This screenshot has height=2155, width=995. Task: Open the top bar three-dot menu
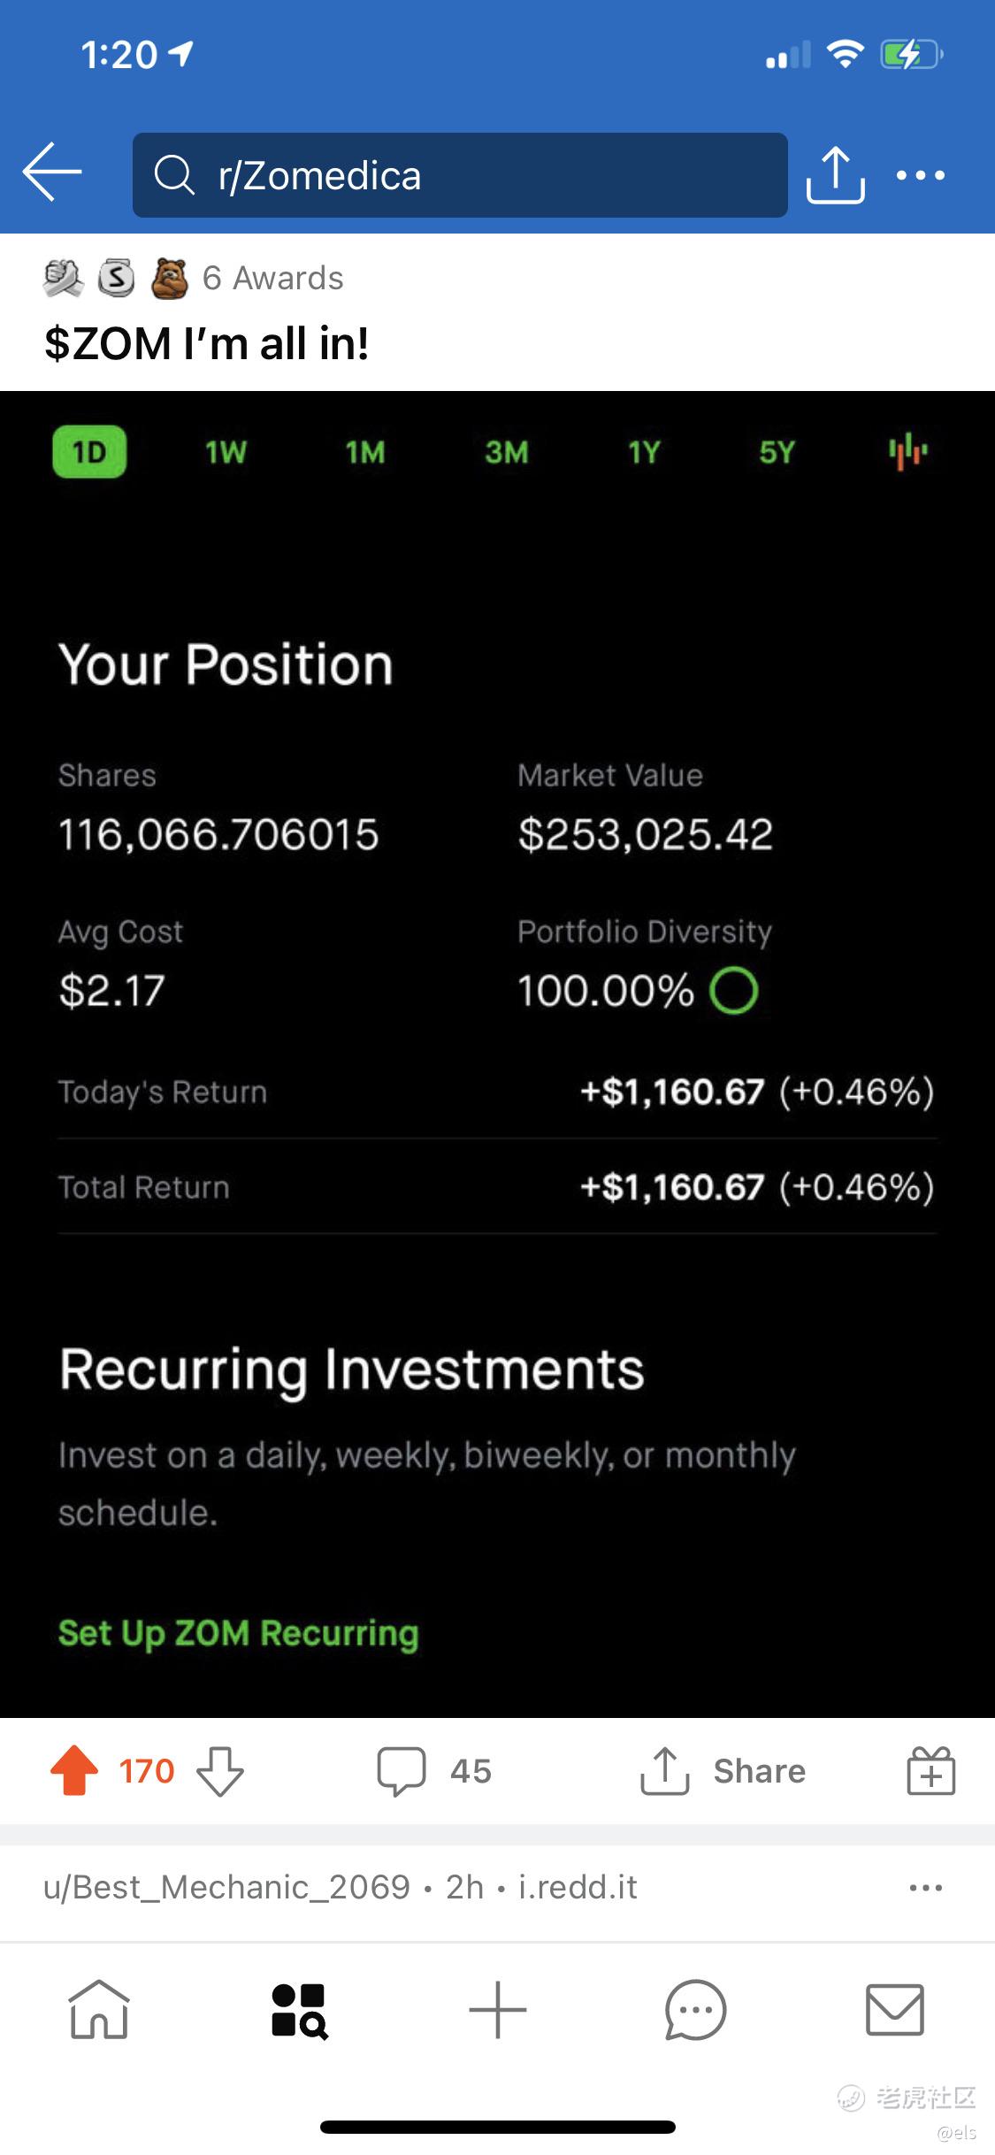[x=921, y=175]
